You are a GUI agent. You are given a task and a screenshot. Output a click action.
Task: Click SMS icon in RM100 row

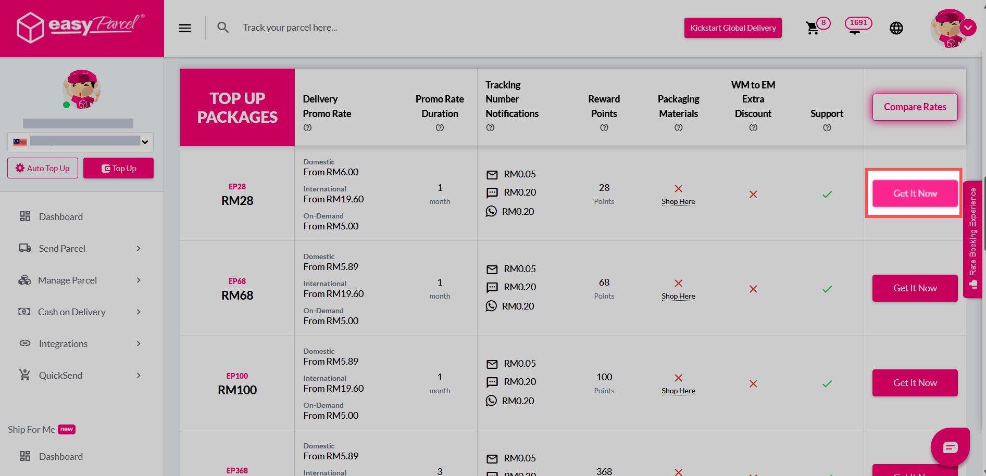[492, 382]
